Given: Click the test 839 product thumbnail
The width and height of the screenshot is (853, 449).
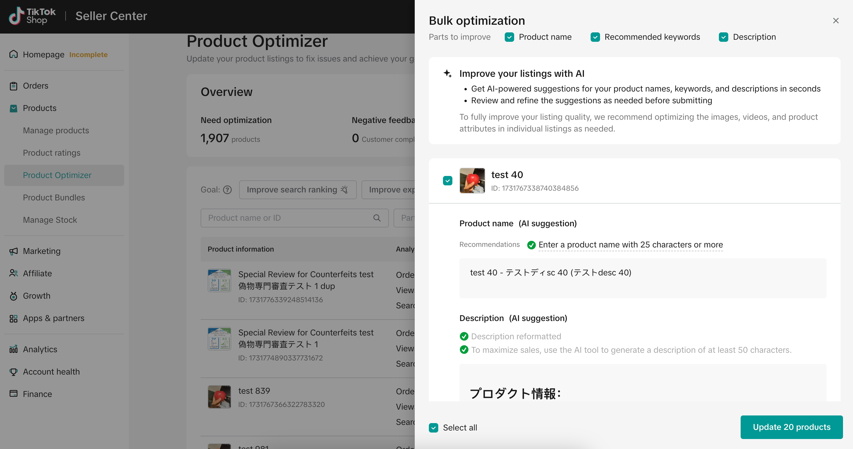Looking at the screenshot, I should (219, 397).
